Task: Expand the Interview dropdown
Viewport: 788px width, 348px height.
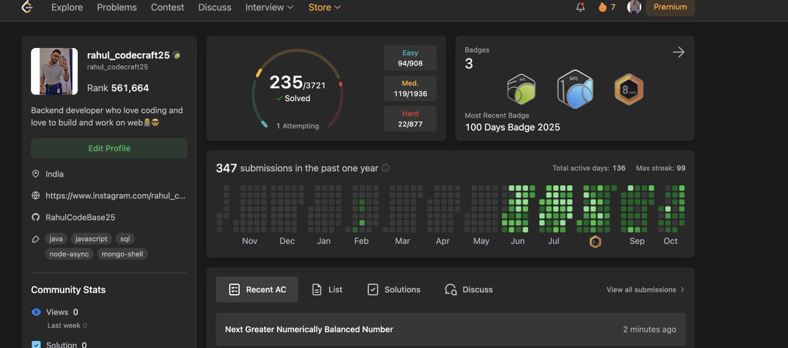Action: (269, 7)
